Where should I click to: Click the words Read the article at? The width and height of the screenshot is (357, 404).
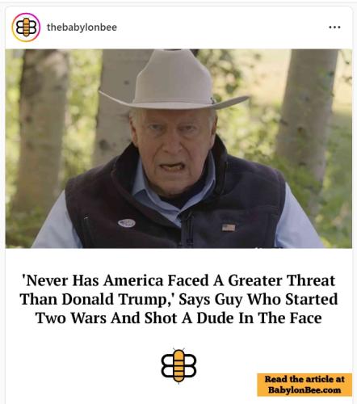304,379
